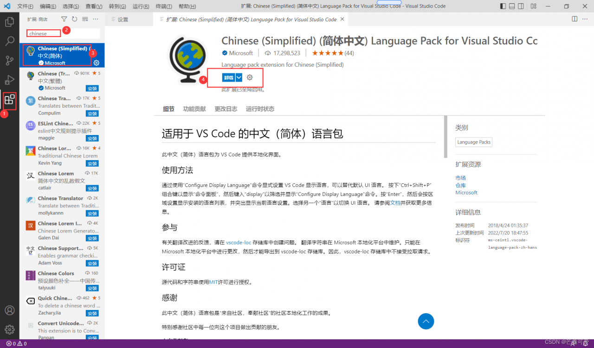Viewport: 594px width, 348px height.
Task: Toggle bottom panel visibility
Action: click(x=512, y=6)
